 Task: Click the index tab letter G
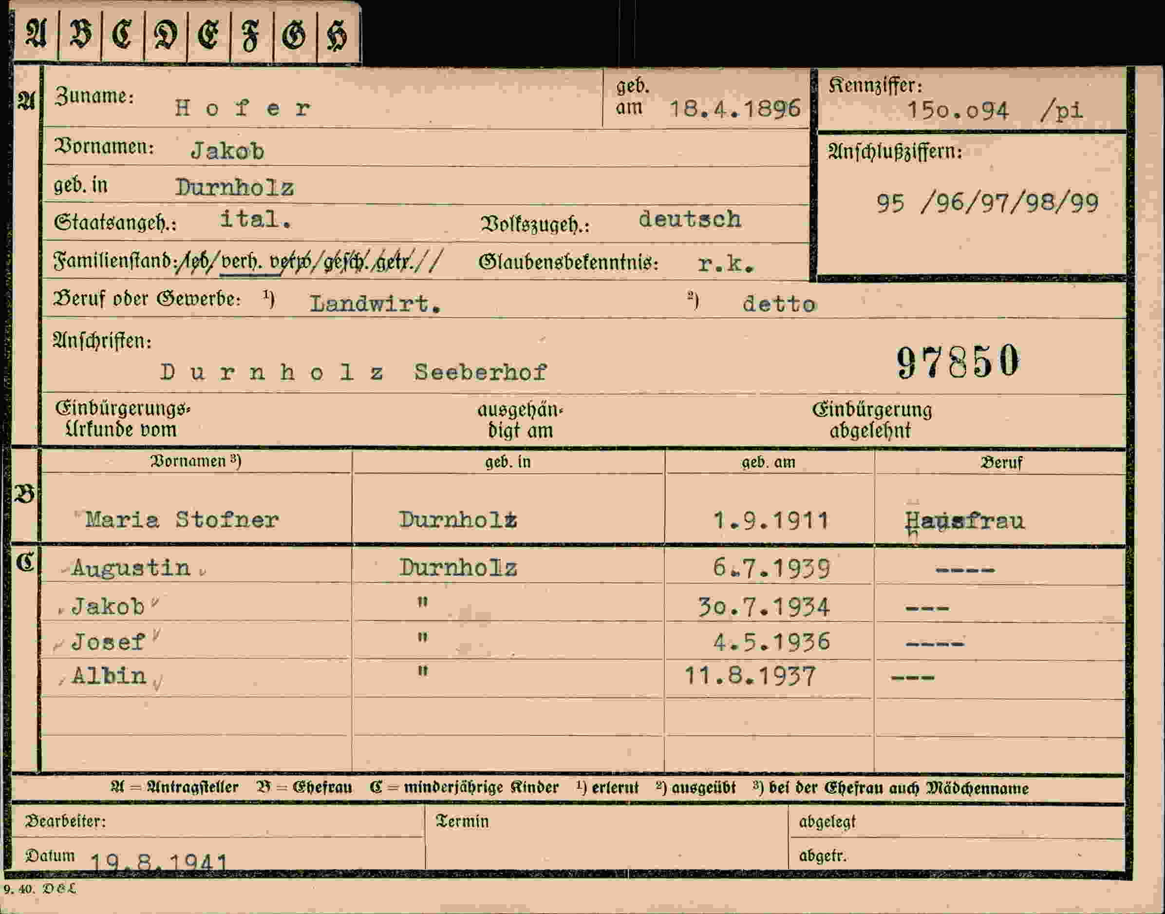(294, 35)
